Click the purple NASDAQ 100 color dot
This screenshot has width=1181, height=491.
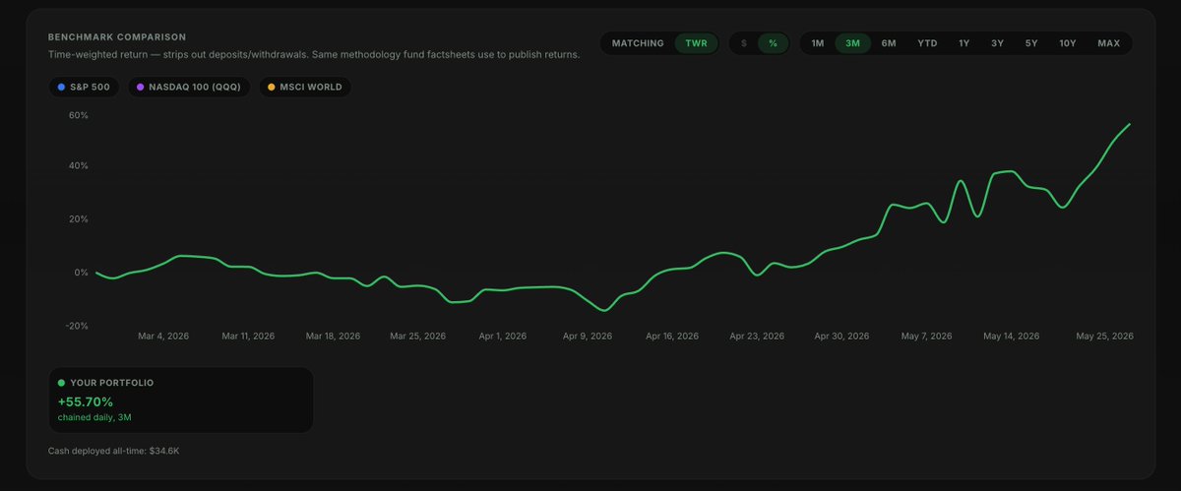(140, 88)
